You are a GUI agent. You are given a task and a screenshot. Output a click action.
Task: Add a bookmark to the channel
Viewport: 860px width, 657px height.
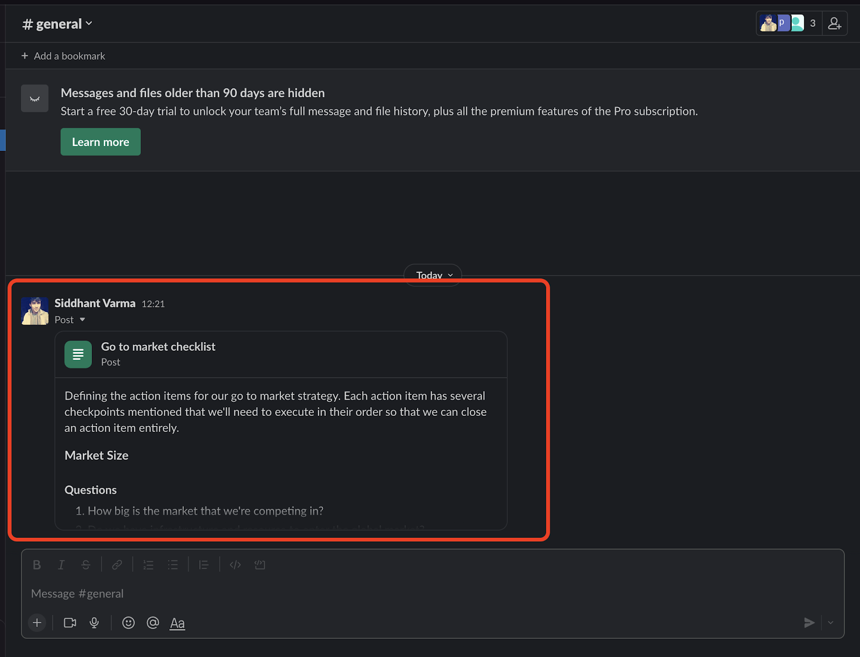coord(63,55)
